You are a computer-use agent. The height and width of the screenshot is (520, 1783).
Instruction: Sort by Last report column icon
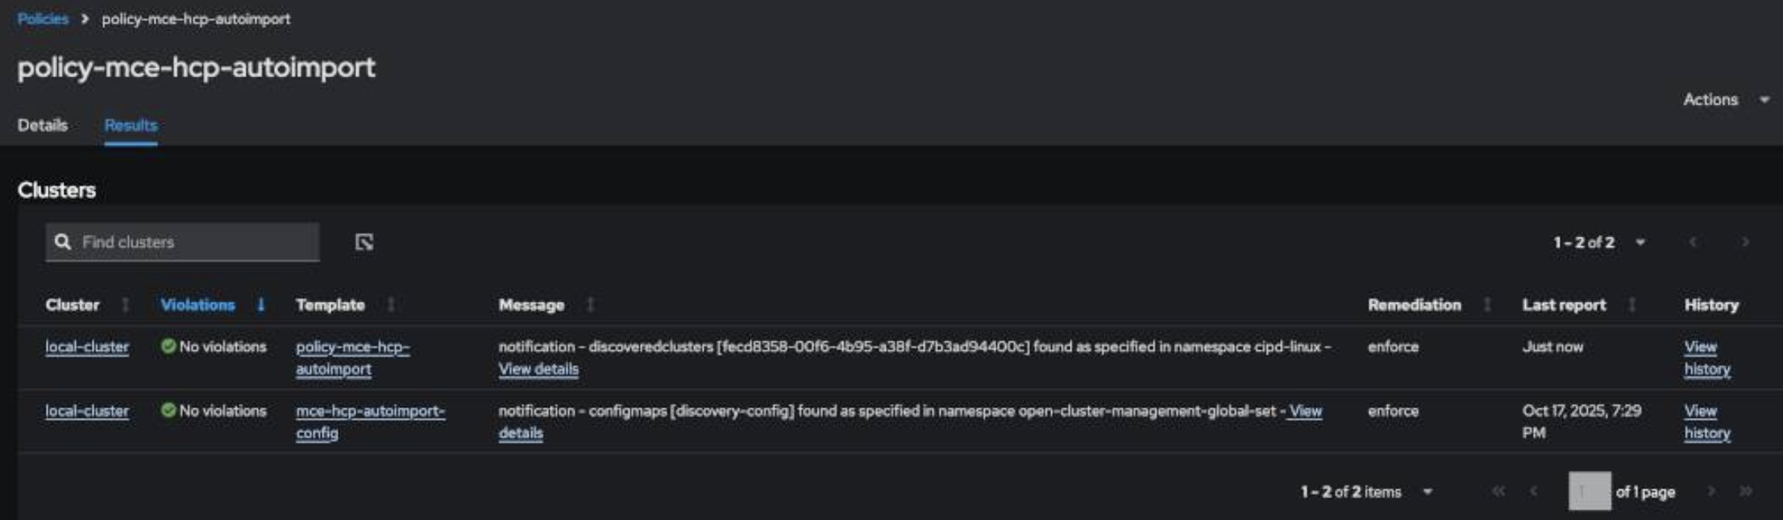(1632, 305)
